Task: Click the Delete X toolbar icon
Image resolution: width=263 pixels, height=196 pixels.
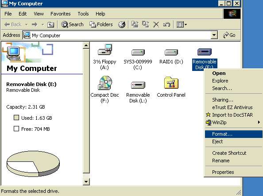Action: [156, 24]
